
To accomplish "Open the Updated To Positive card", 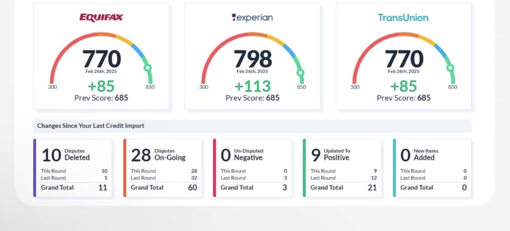I will point(343,155).
